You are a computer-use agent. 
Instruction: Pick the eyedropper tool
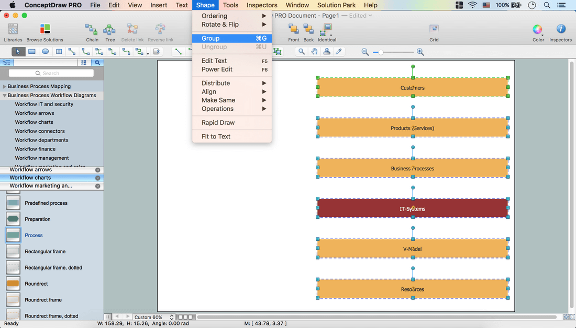click(339, 52)
